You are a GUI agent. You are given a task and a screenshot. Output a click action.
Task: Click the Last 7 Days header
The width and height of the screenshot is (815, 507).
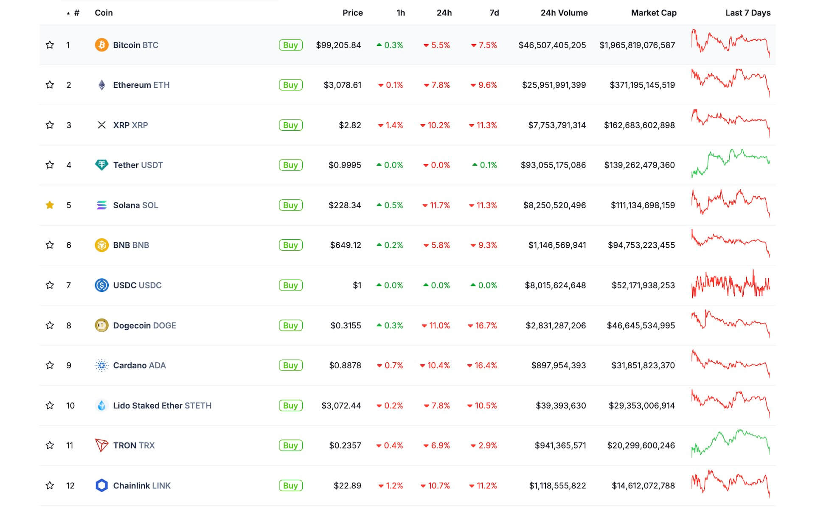[748, 13]
